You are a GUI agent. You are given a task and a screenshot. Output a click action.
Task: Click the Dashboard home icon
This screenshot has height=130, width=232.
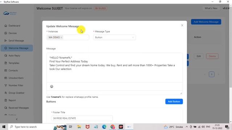coord(6,26)
